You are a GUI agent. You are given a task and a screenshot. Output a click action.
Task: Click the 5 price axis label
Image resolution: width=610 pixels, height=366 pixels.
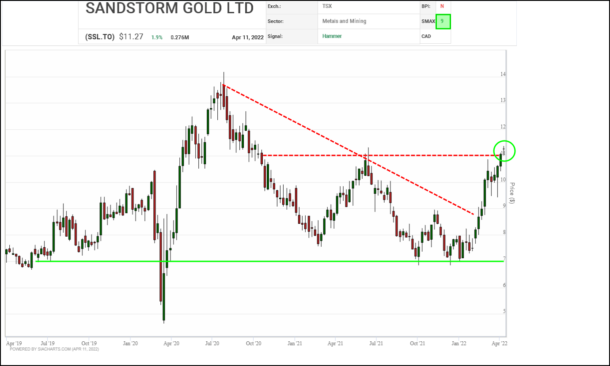pyautogui.click(x=504, y=311)
